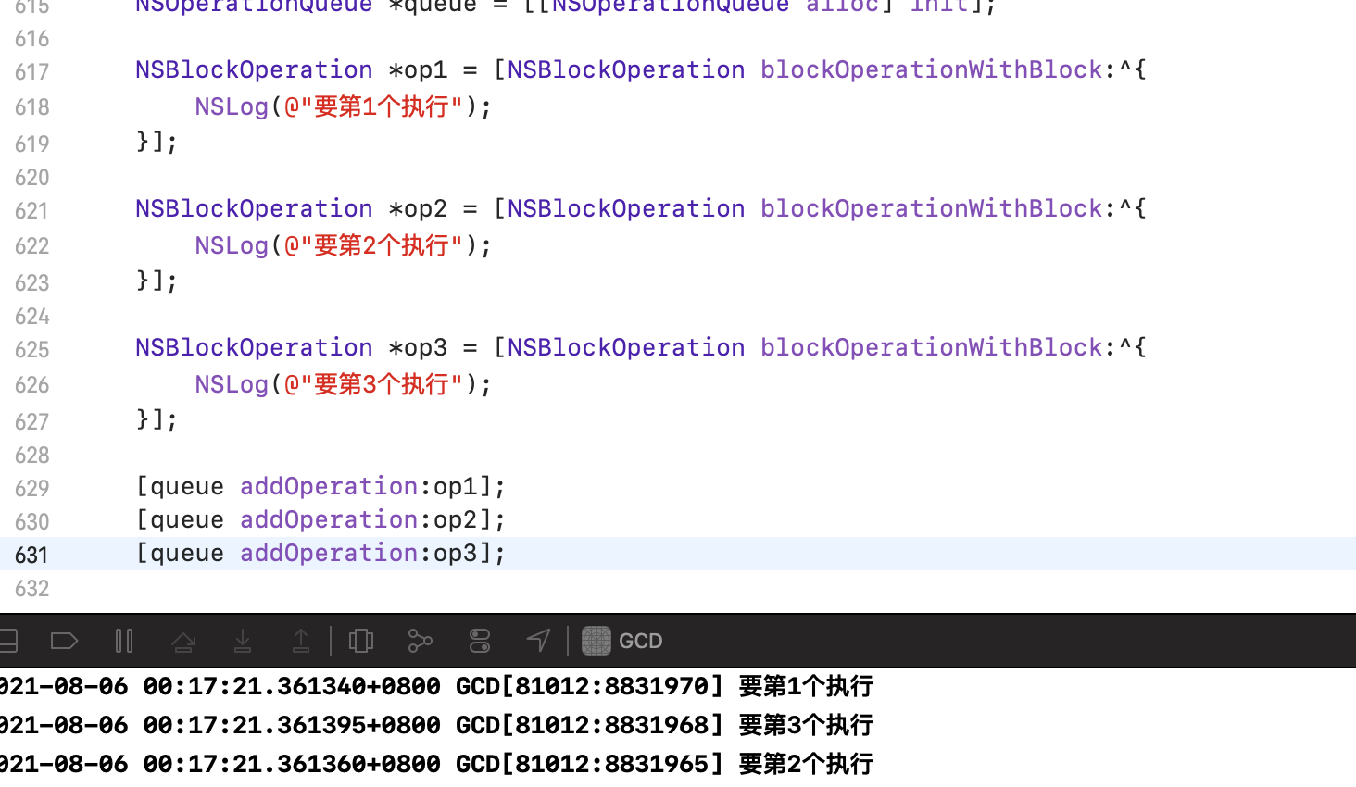
Task: Click line number 622 in gutter
Action: (x=31, y=245)
